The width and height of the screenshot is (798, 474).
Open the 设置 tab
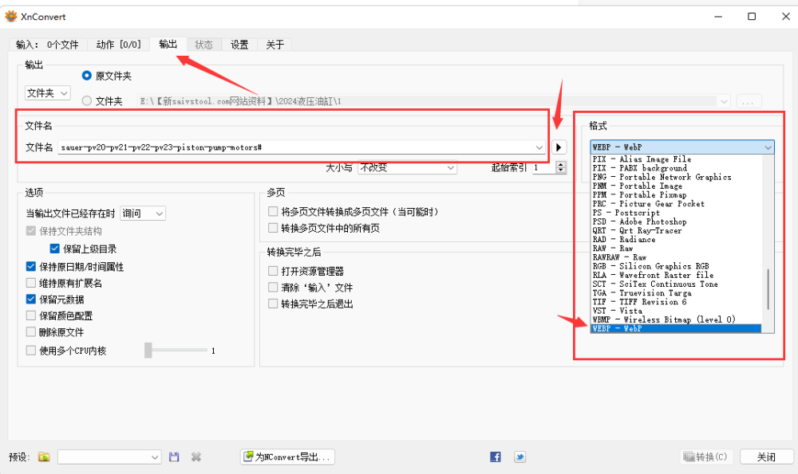tap(239, 45)
